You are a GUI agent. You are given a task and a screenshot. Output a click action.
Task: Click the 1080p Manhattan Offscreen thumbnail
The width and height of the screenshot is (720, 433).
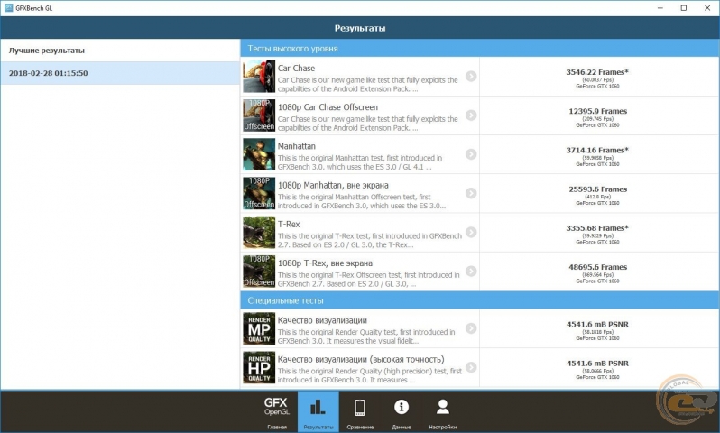tap(259, 193)
